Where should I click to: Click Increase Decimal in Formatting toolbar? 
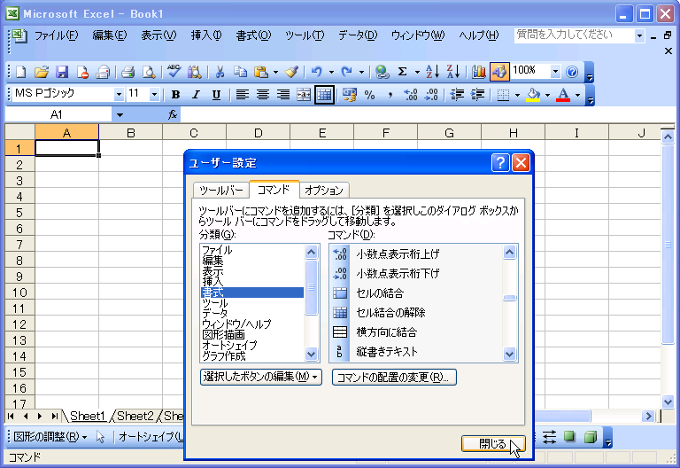point(410,95)
